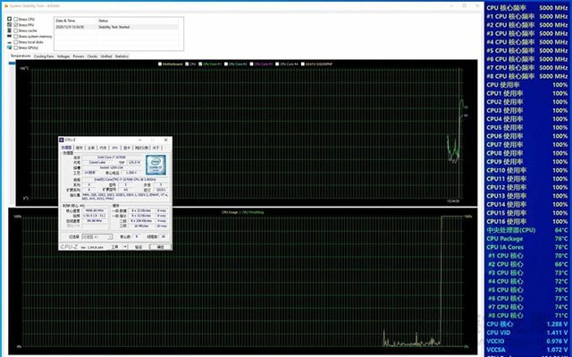Click the CPU Usage graph legend label

point(230,212)
